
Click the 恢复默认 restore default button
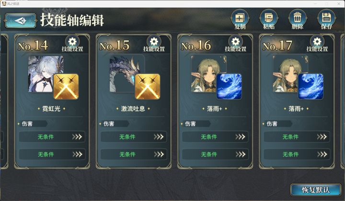[x=316, y=190]
